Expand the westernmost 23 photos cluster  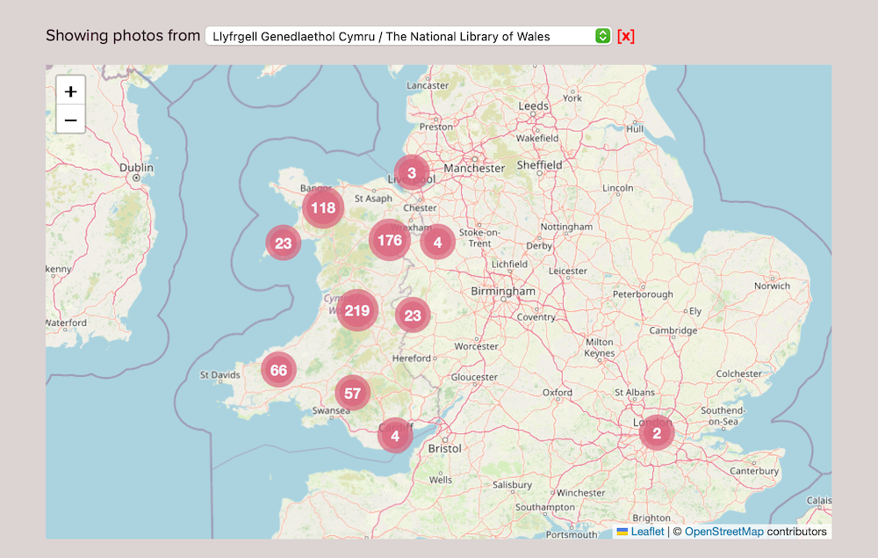click(283, 243)
